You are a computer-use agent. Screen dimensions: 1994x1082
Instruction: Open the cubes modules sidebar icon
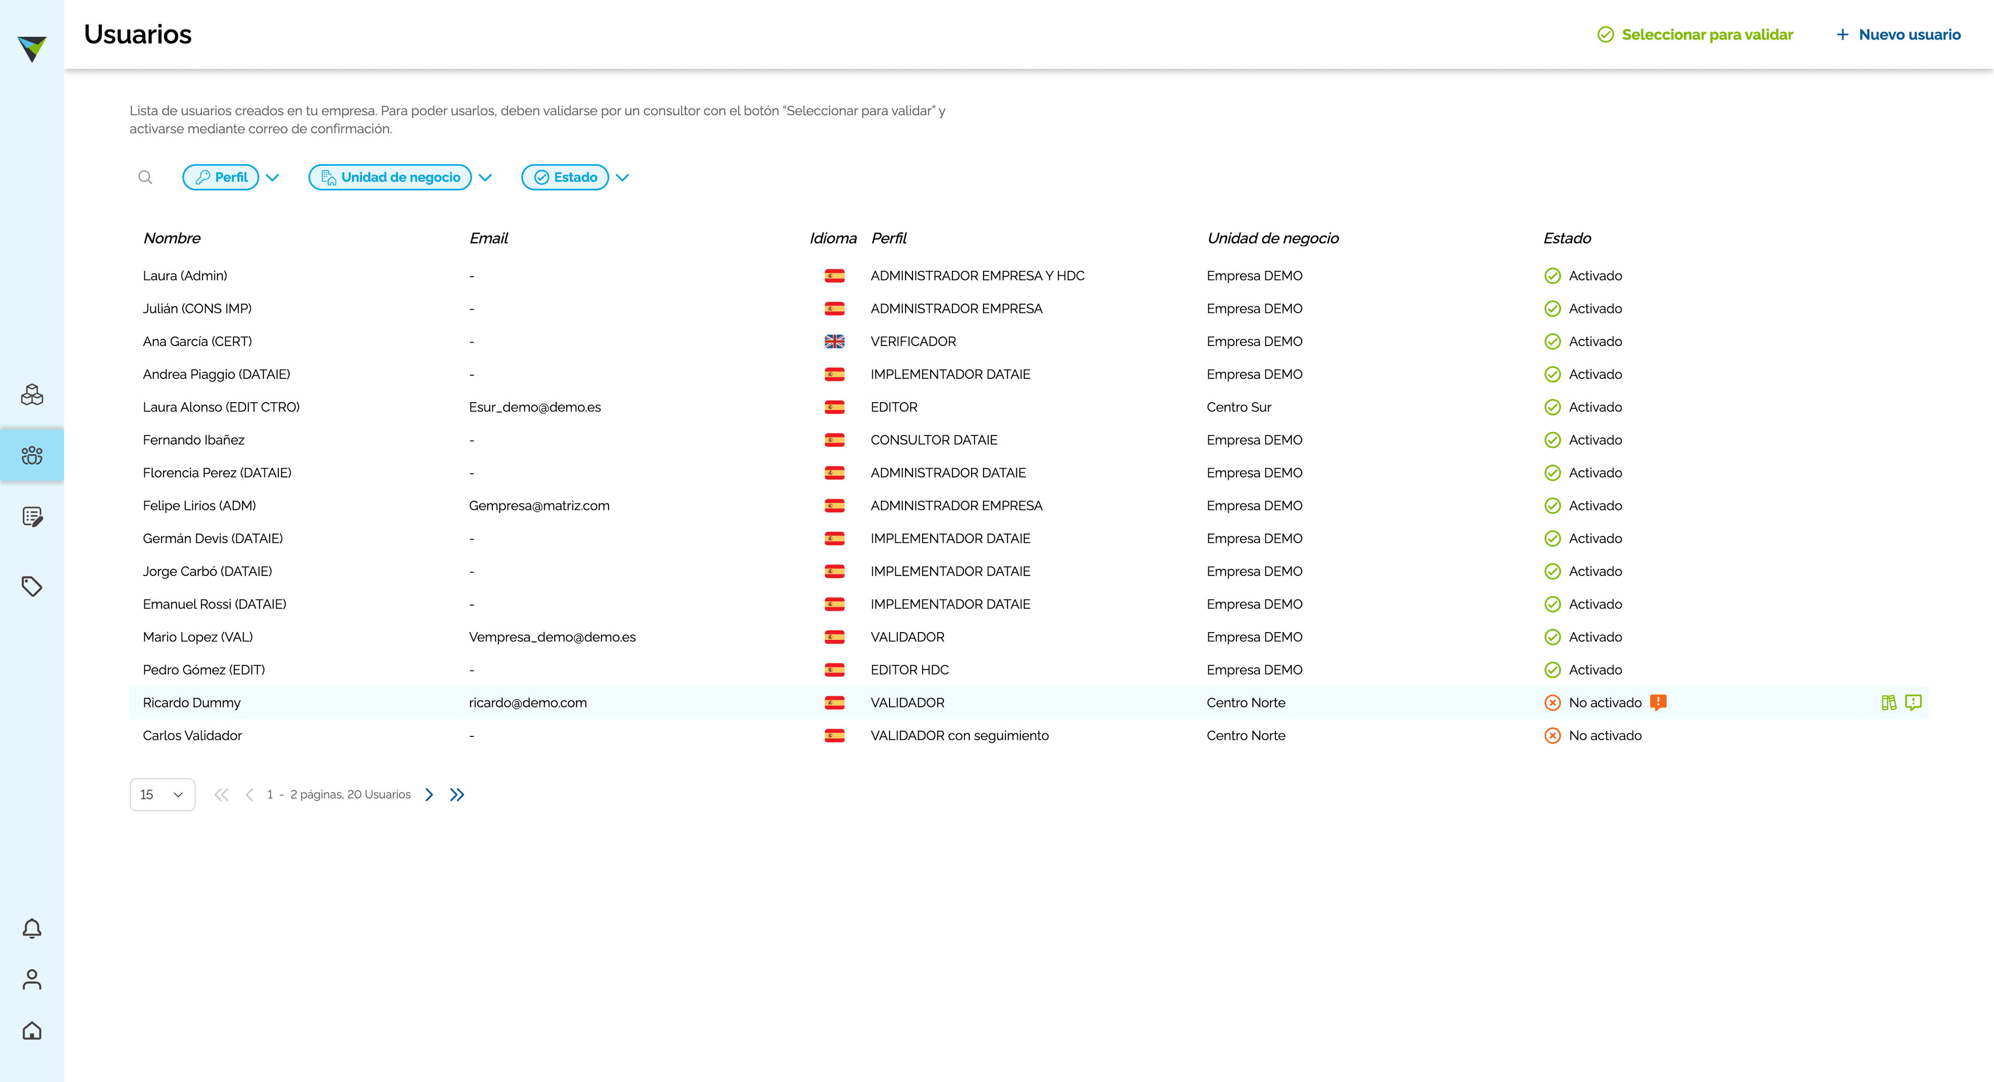(32, 394)
